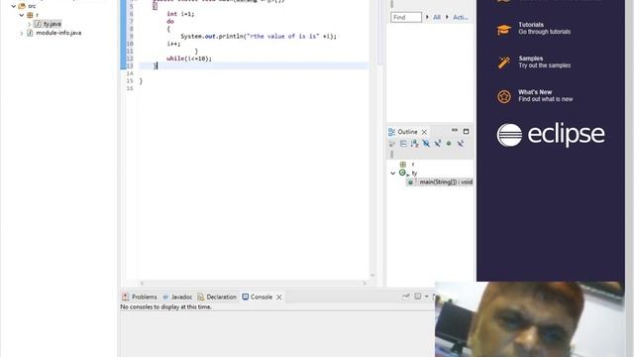Collapse all in Outline toolbar
This screenshot has height=357, width=634.
click(403, 144)
